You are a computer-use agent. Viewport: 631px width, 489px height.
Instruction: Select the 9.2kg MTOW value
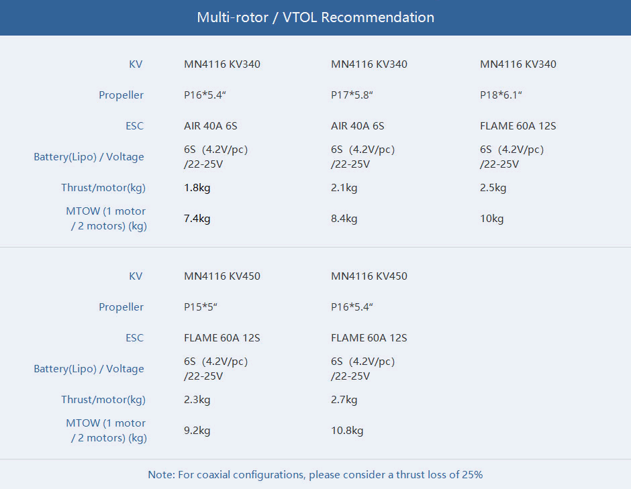(197, 431)
